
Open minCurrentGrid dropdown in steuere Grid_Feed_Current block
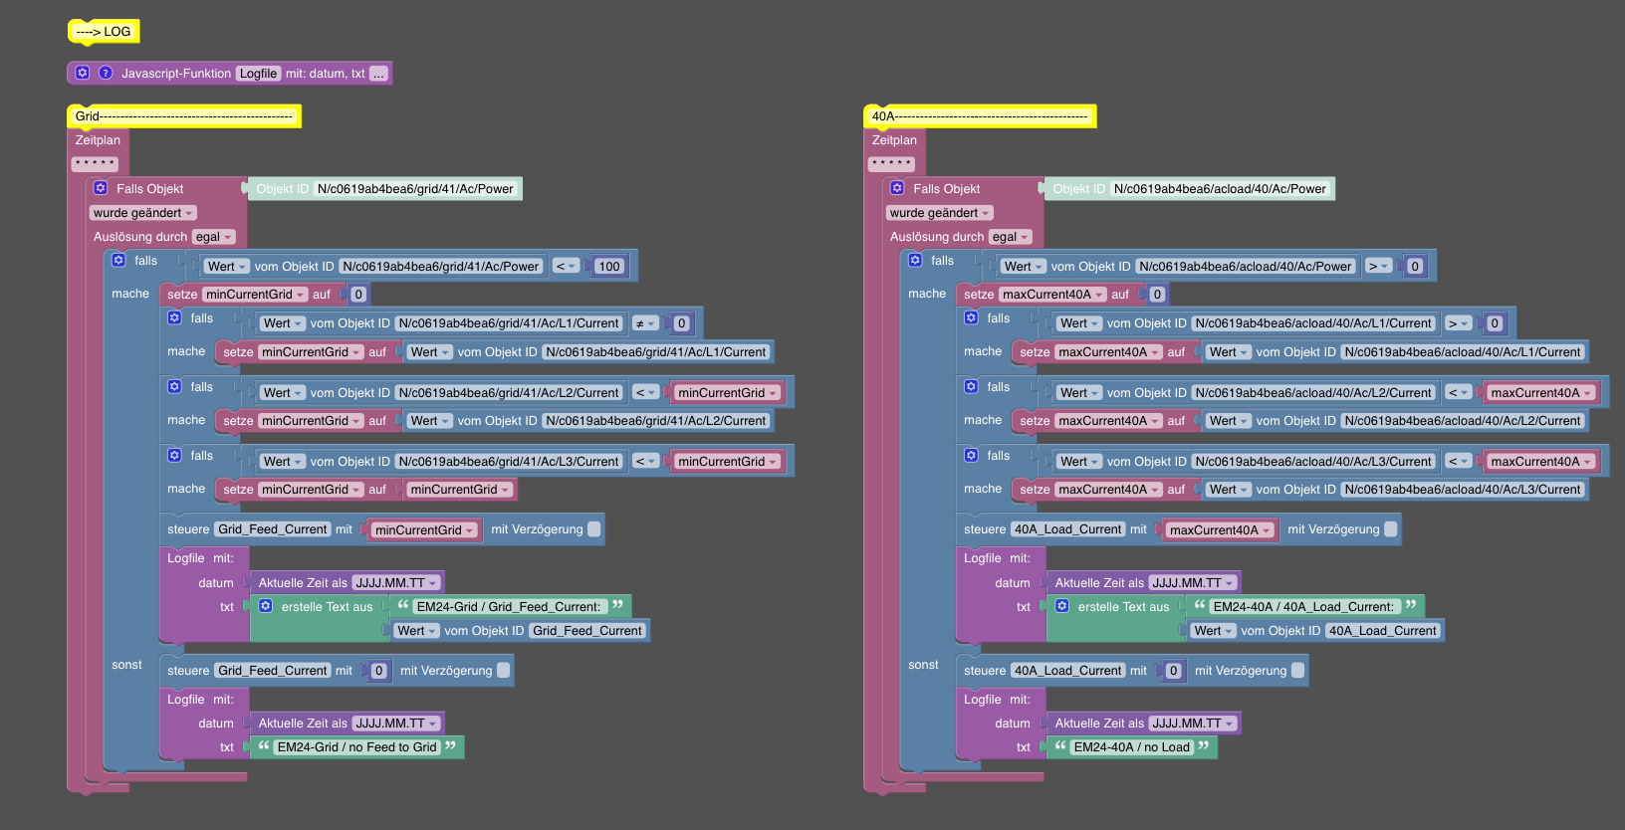424,530
